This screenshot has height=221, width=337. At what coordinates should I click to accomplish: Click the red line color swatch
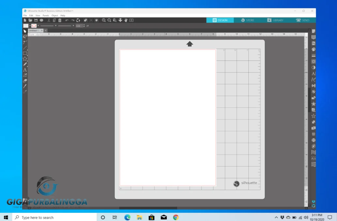[34, 26]
